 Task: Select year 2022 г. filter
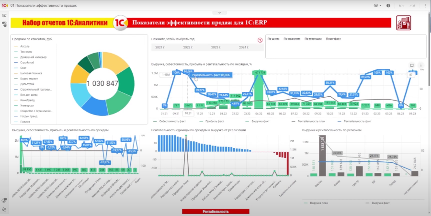188,47
